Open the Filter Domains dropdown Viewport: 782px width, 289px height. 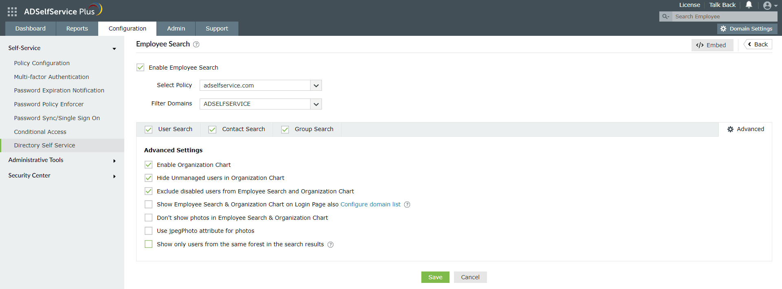(316, 104)
